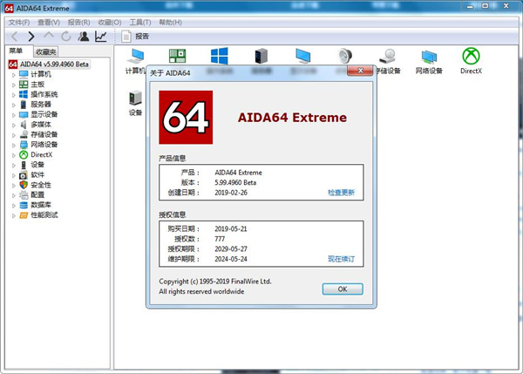Click the 检查更新 check update link
The height and width of the screenshot is (374, 523).
341,193
